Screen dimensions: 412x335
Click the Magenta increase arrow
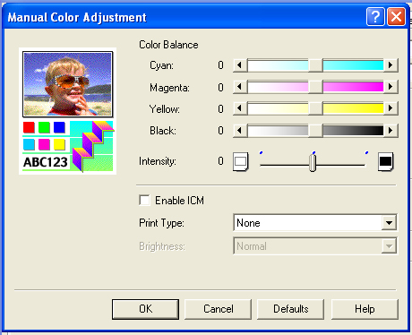[391, 87]
